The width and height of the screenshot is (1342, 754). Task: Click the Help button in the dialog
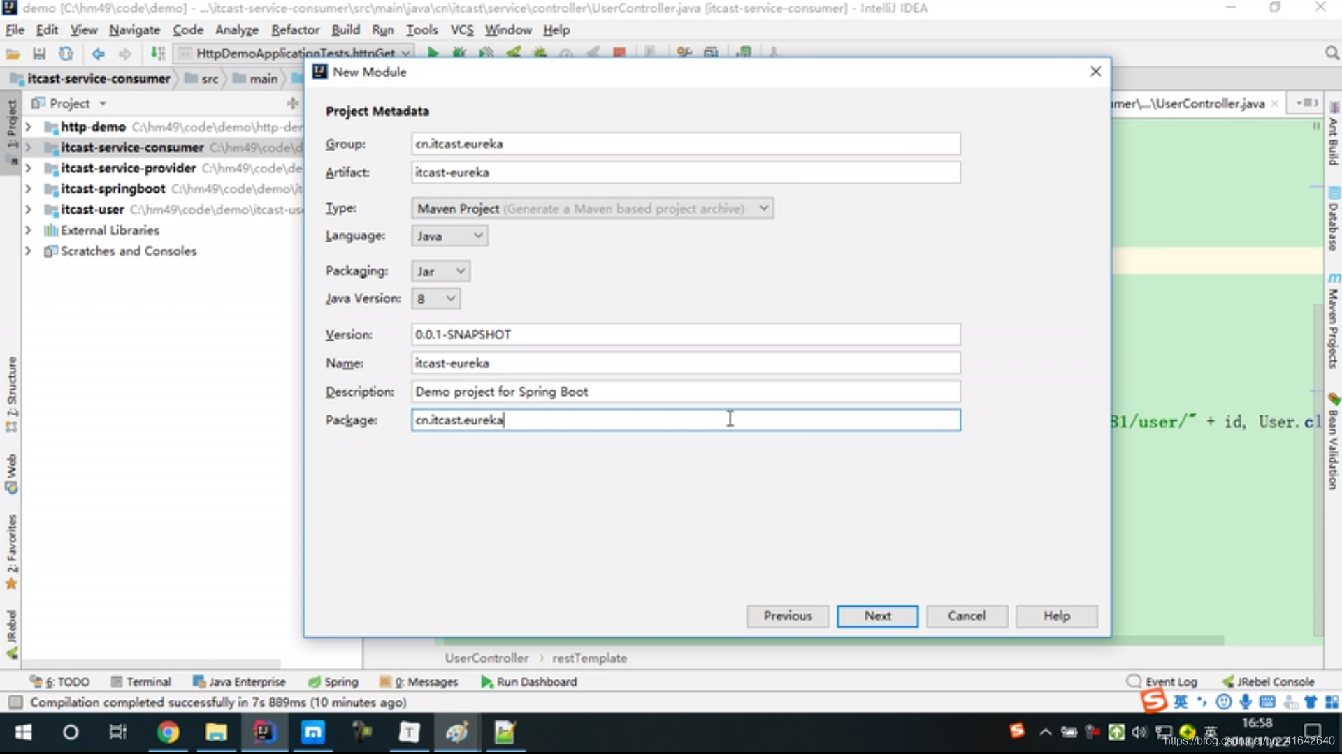coord(1057,616)
